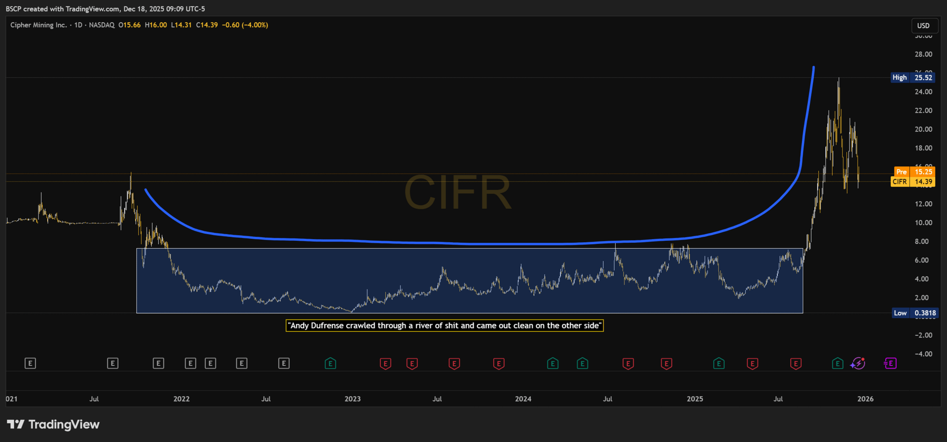This screenshot has height=442, width=947.
Task: Open the green E marker just before 2023
Action: tap(330, 364)
